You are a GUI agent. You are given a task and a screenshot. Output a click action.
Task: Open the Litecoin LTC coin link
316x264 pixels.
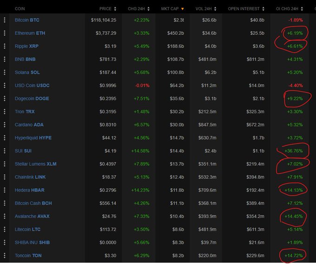point(27,229)
